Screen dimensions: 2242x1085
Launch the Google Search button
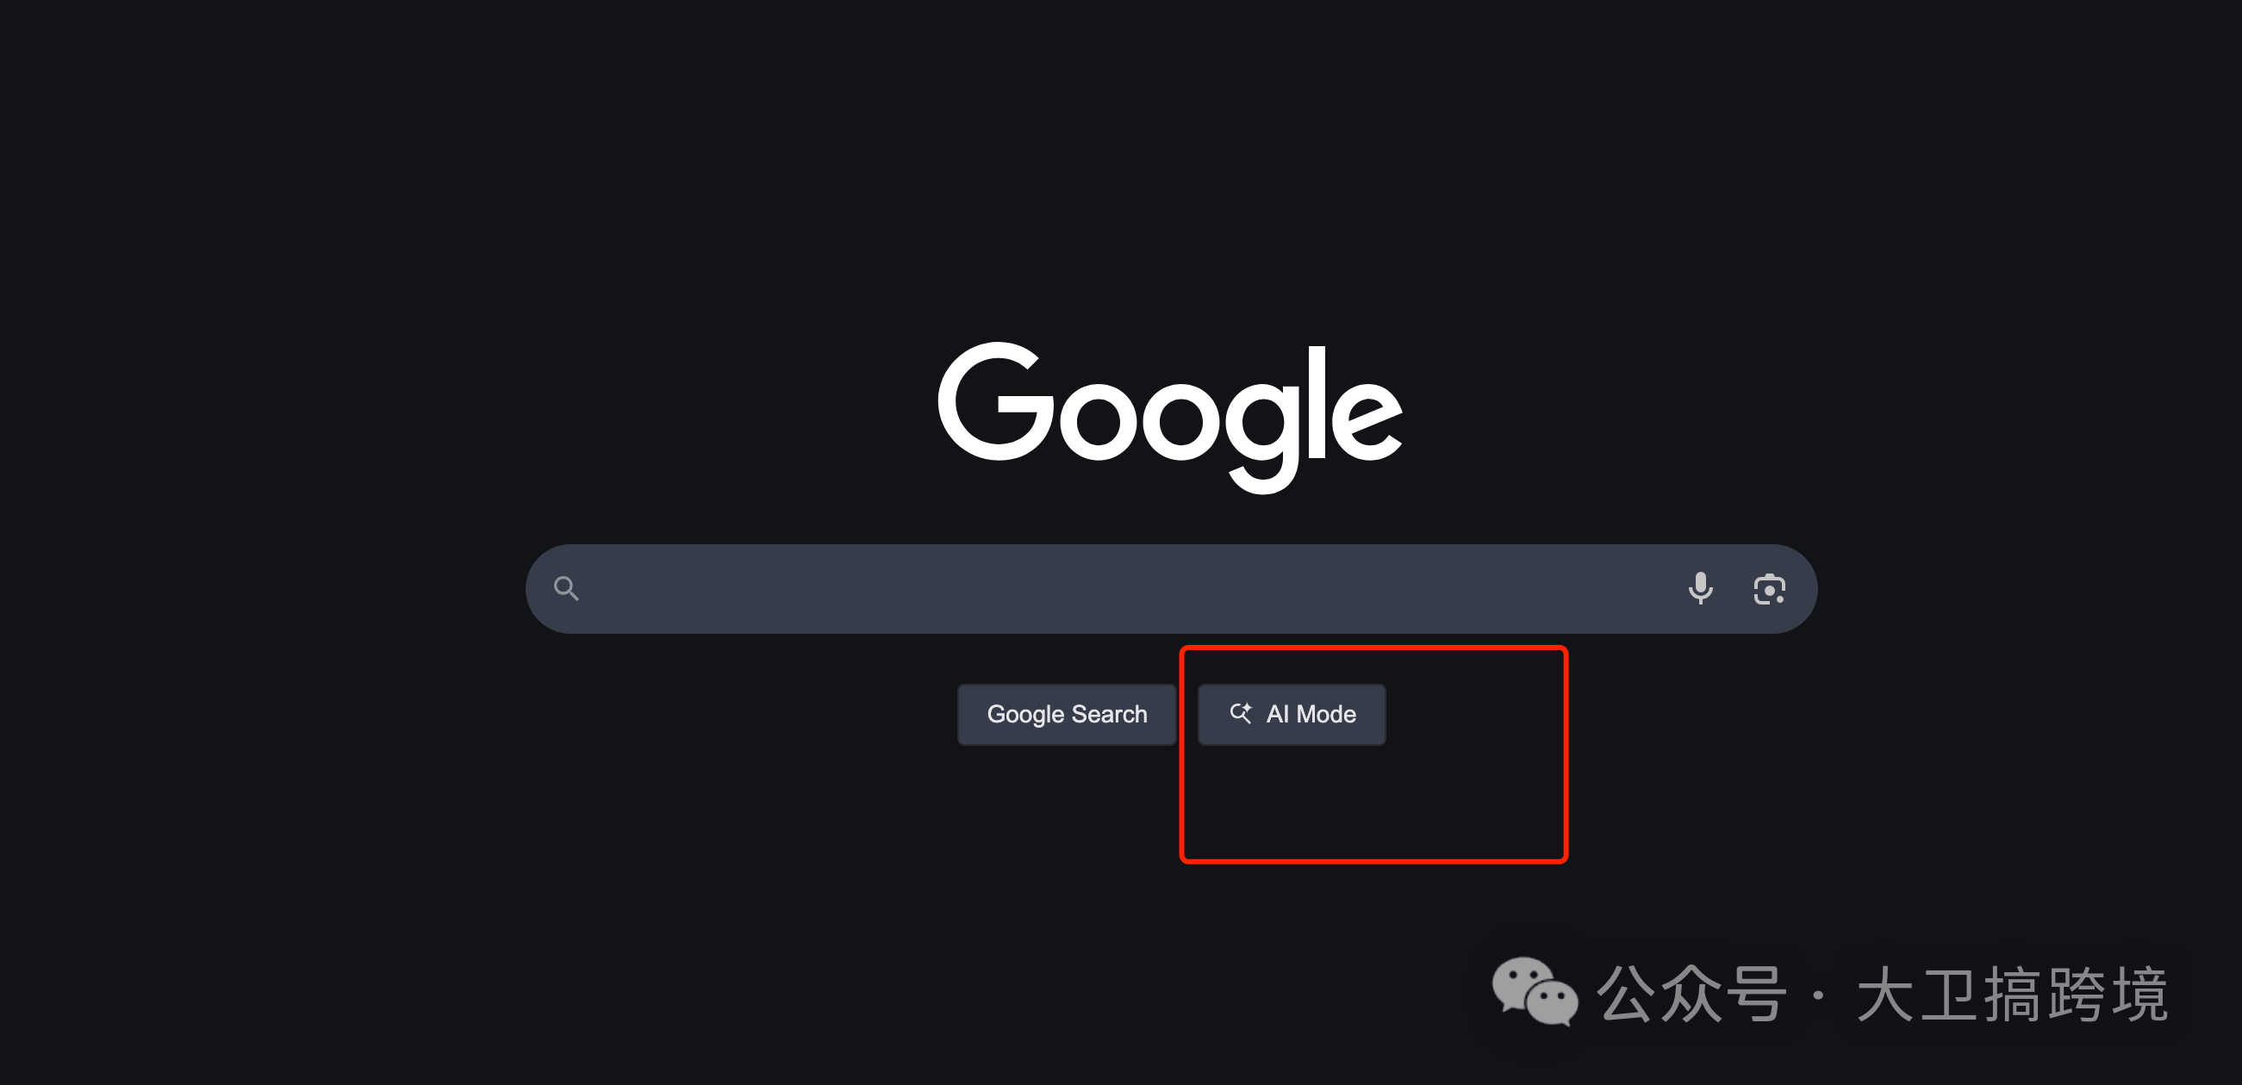click(1067, 715)
